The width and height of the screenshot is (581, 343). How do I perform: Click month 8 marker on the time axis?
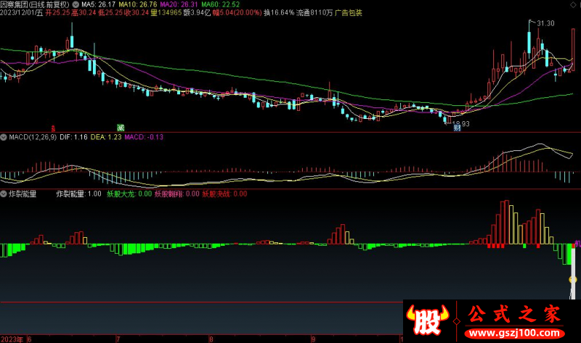[211, 338]
